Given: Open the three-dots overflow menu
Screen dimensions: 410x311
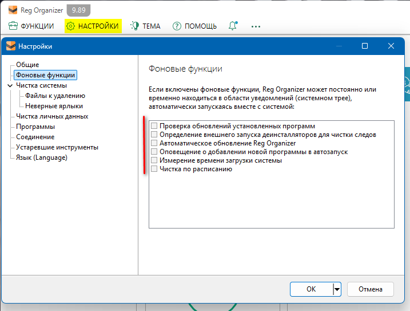Looking at the screenshot, I should point(256,26).
